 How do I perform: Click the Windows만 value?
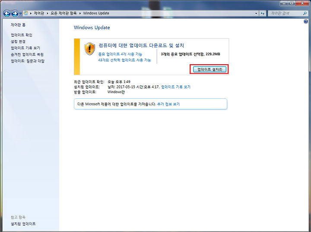click(116, 92)
